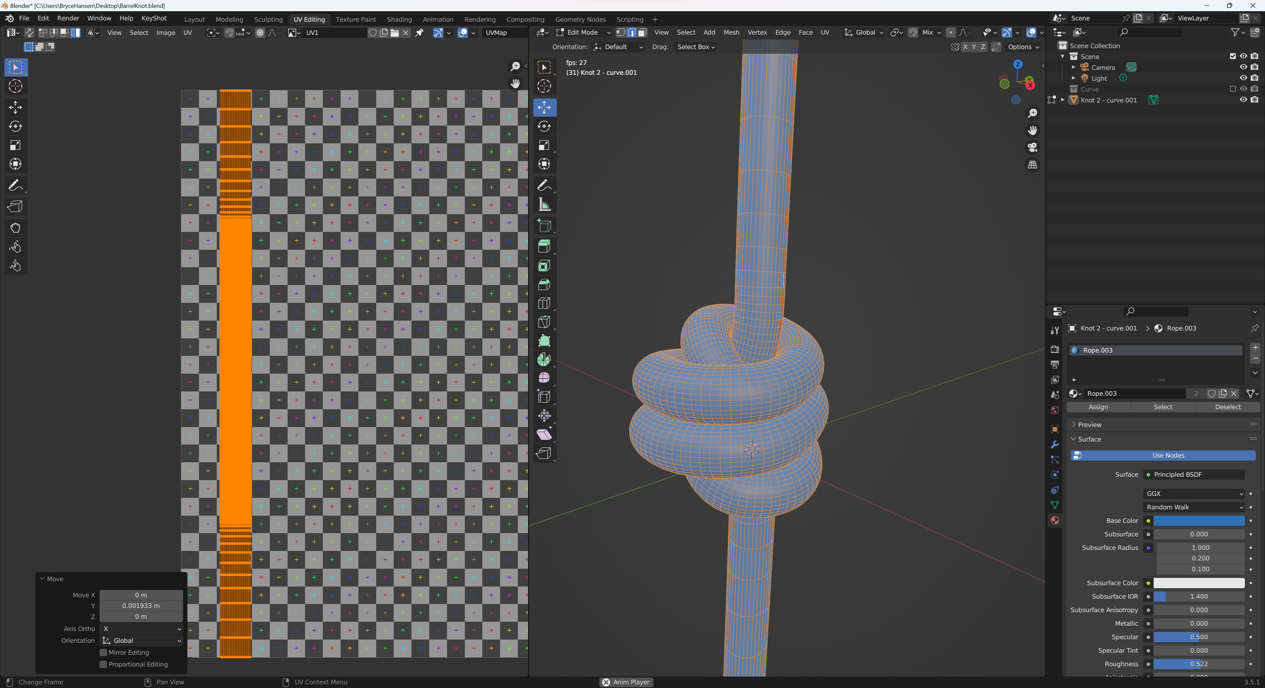Toggle camera view icon in 3D viewport

(1032, 147)
